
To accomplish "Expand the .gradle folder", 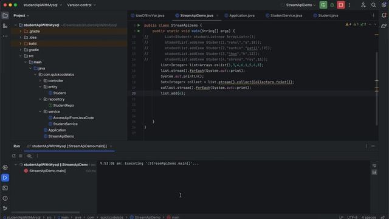I will click(21, 31).
